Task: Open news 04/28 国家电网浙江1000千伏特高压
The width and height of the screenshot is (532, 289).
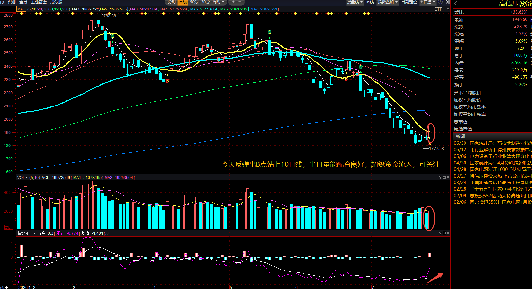Action: tap(492, 169)
